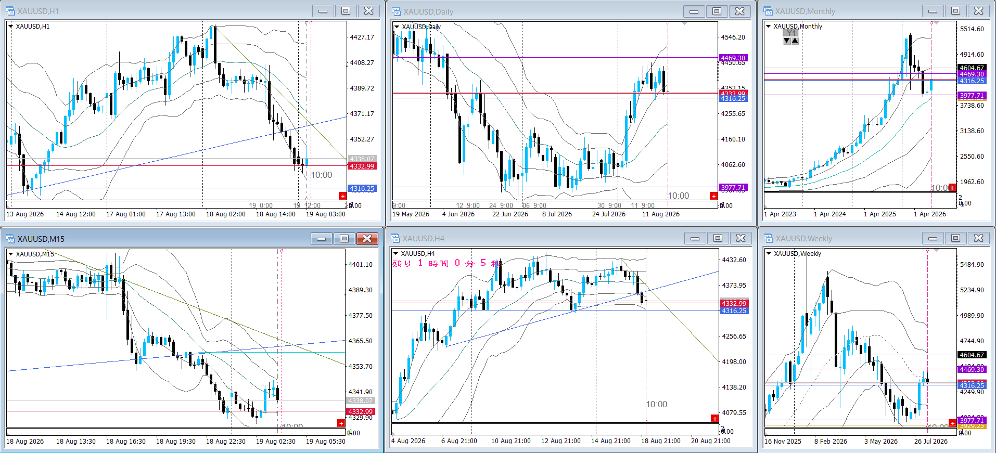Click the 10:00 label in the H4 chart
This screenshot has height=453, width=996.
point(657,405)
